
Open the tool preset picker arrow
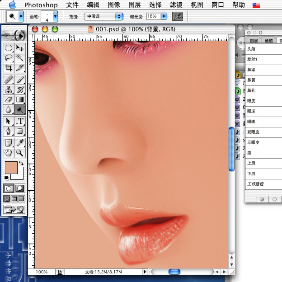pyautogui.click(x=21, y=16)
